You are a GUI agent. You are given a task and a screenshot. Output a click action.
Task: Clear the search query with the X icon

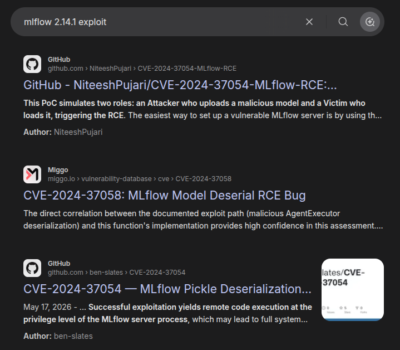[x=309, y=22]
